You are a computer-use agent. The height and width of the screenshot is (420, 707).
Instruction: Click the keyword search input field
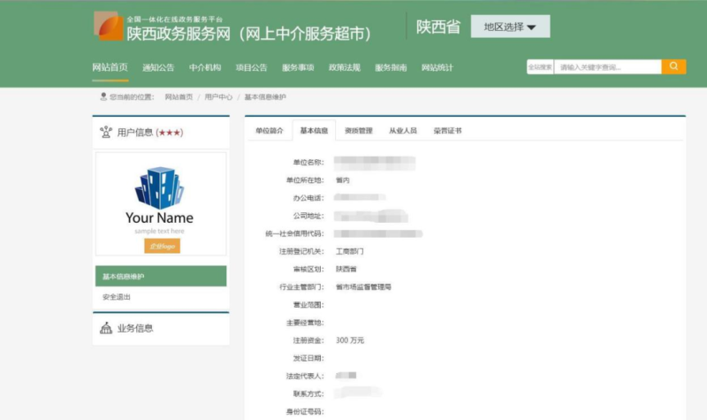(x=608, y=67)
